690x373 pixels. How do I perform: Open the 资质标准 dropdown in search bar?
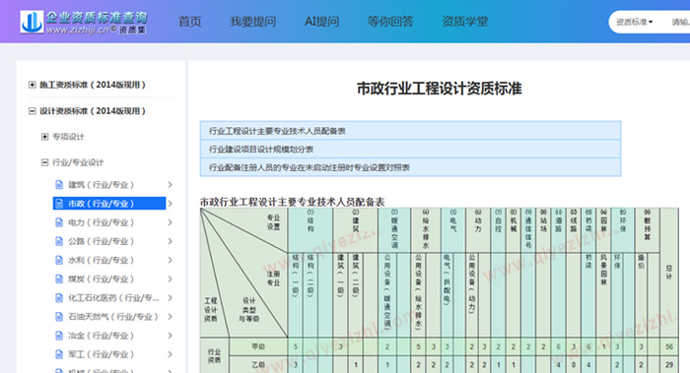[634, 22]
